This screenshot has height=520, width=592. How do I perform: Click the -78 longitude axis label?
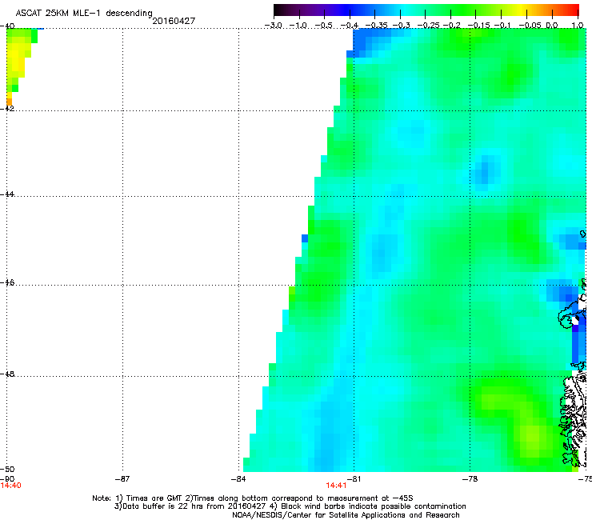(470, 479)
